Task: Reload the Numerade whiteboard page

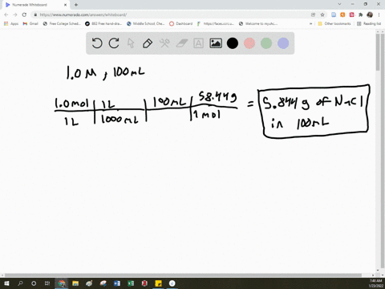Action: pos(24,14)
